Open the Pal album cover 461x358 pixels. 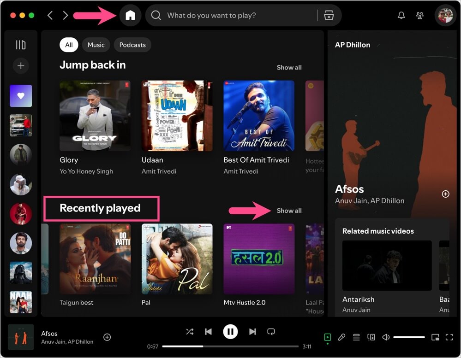tap(177, 259)
